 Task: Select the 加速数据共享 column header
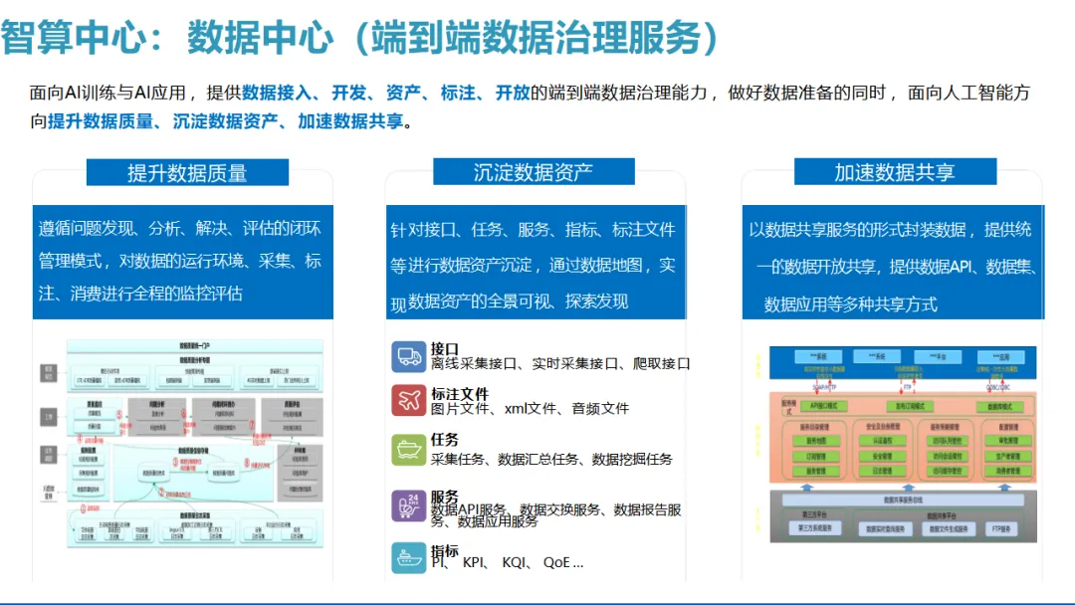(x=895, y=172)
